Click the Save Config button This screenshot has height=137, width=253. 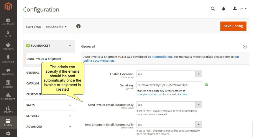pyautogui.click(x=233, y=26)
